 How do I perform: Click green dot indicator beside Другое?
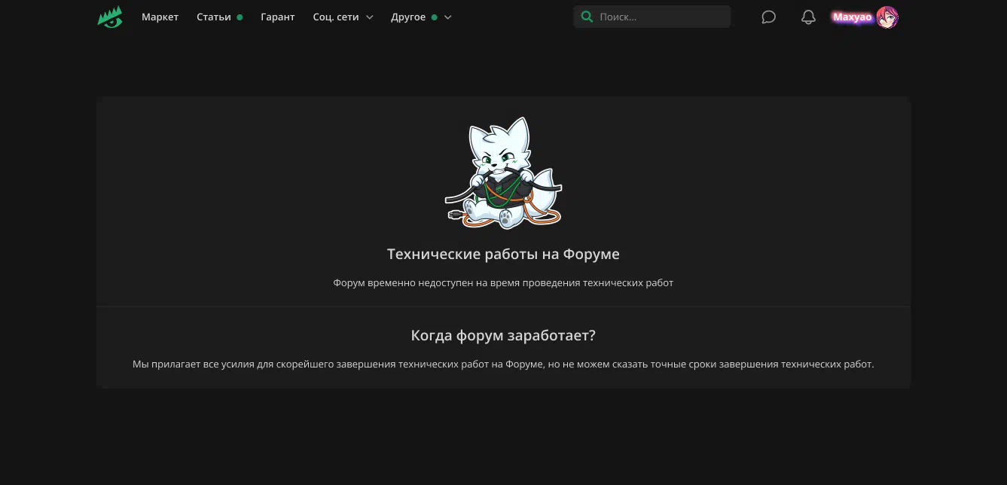click(434, 17)
